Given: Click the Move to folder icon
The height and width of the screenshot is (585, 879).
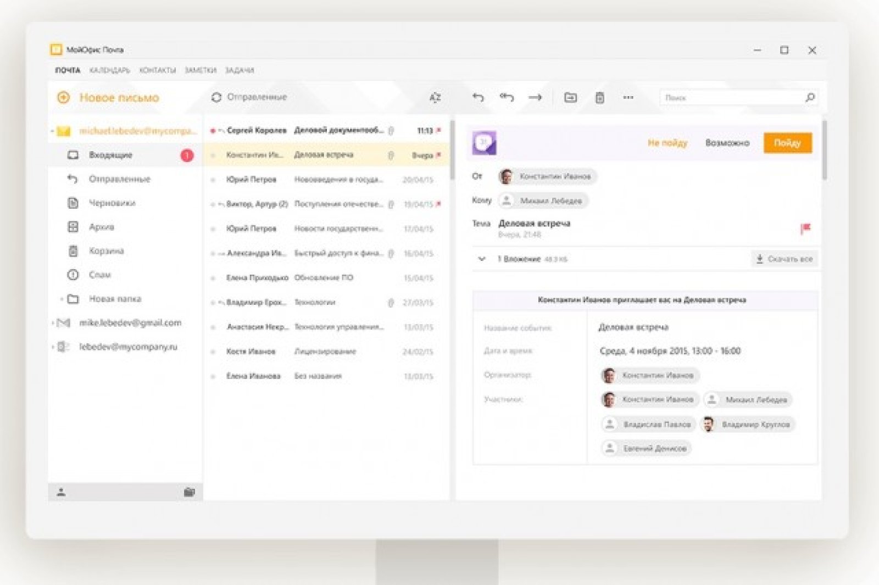Looking at the screenshot, I should [570, 98].
